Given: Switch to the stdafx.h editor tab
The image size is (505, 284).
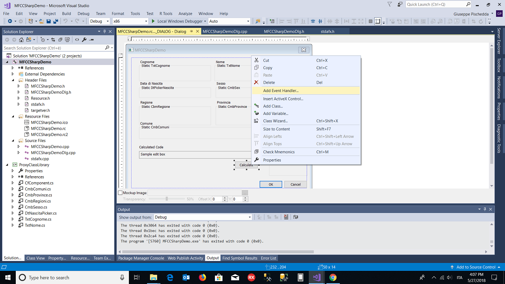Looking at the screenshot, I should tap(328, 32).
